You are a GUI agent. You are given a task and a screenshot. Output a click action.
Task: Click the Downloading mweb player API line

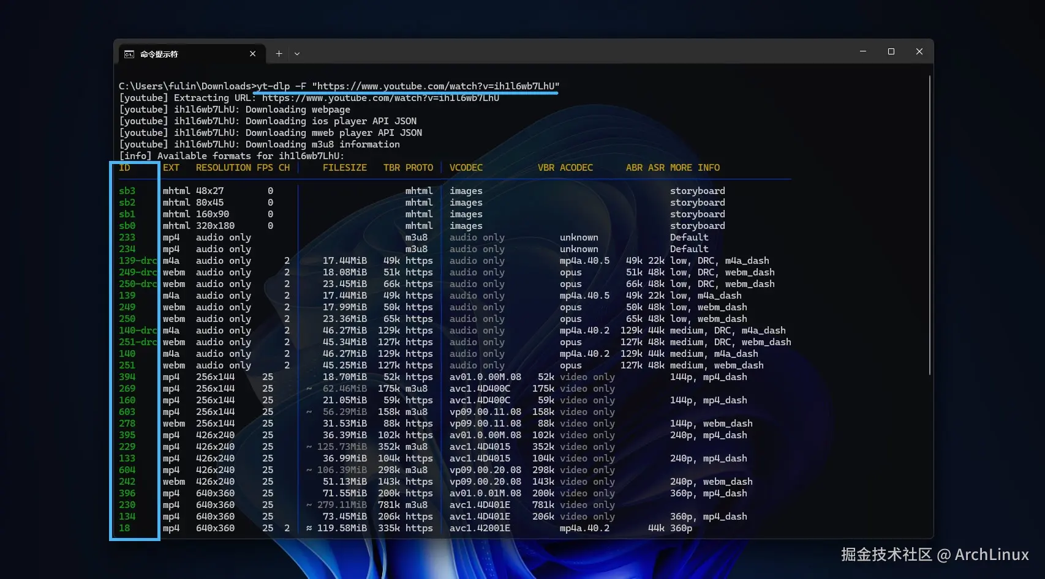click(270, 133)
